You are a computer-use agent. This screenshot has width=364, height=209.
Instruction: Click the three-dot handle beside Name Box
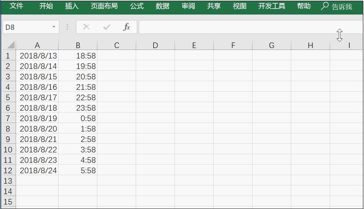point(68,27)
